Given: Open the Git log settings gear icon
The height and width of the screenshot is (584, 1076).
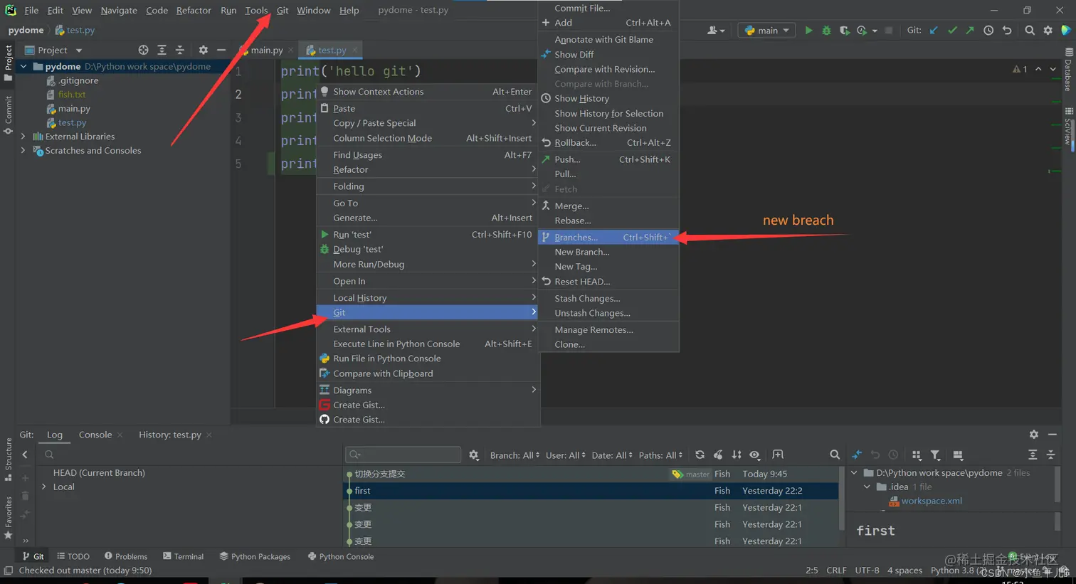Looking at the screenshot, I should coord(474,455).
